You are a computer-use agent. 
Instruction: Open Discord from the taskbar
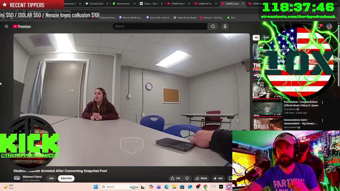point(229,187)
